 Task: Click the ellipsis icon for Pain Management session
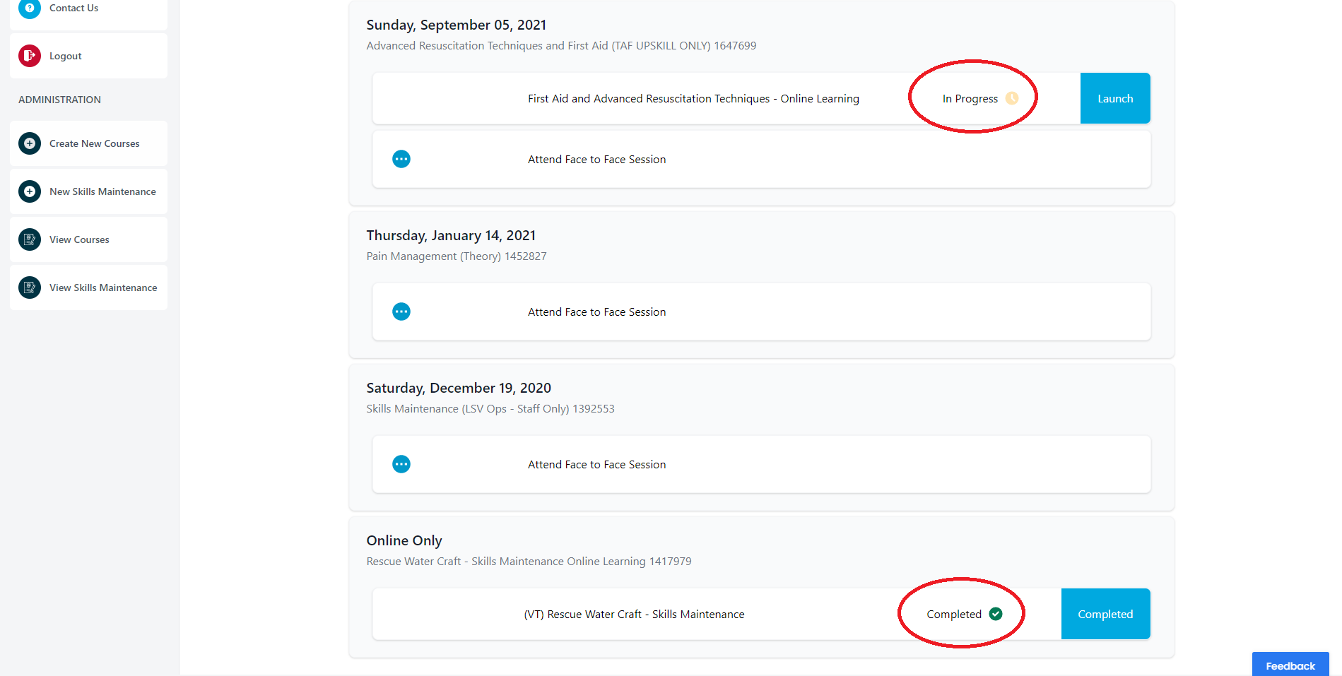[x=401, y=312]
